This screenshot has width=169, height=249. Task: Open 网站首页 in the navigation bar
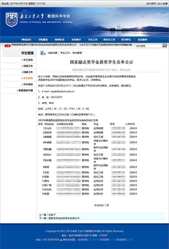coord(26,40)
